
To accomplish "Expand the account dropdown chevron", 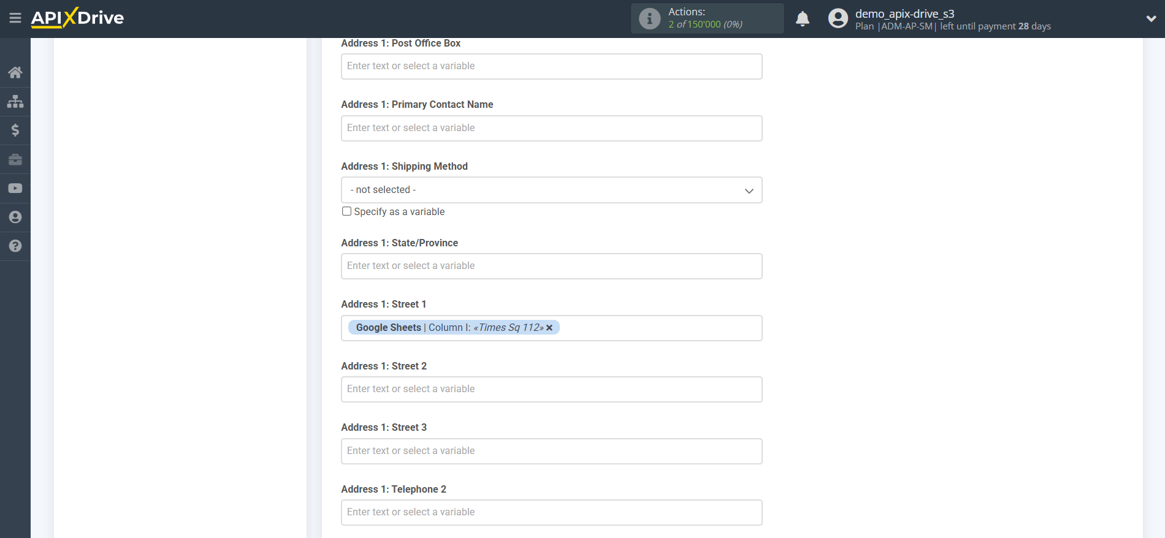I will 1151,18.
